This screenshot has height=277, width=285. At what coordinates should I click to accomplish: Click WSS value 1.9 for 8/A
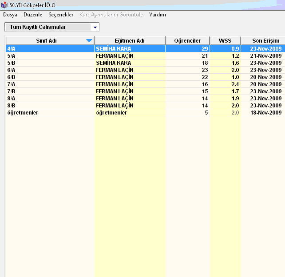point(235,99)
